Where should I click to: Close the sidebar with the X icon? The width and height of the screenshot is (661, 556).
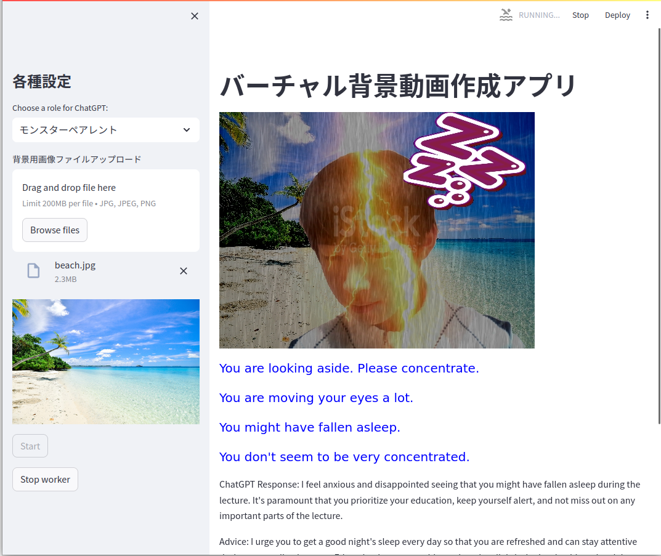[195, 16]
